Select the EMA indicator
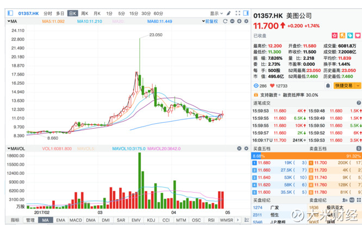This screenshot has height=227, width=362. pyautogui.click(x=61, y=220)
